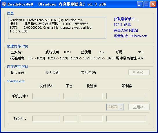Click the 已安装 label

[x=16, y=52]
